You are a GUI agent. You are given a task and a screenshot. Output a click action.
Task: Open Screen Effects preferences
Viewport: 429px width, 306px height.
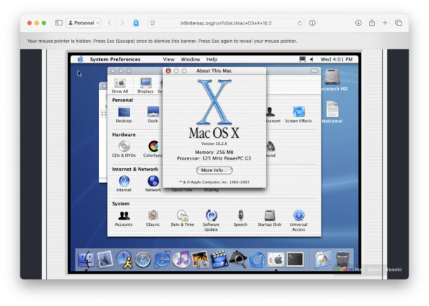click(x=298, y=113)
